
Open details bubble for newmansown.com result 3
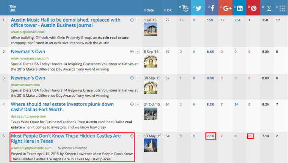click(132, 78)
